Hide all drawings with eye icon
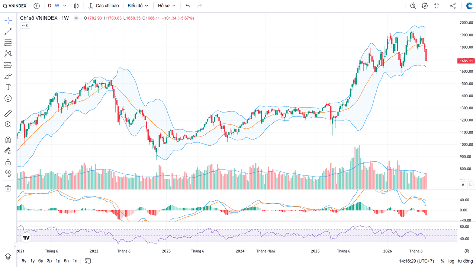Screen dimensions: 476x267 click(8, 173)
